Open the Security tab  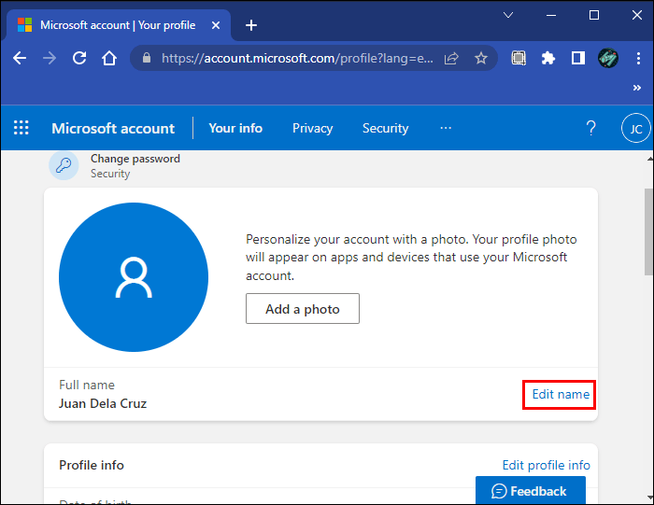[385, 128]
